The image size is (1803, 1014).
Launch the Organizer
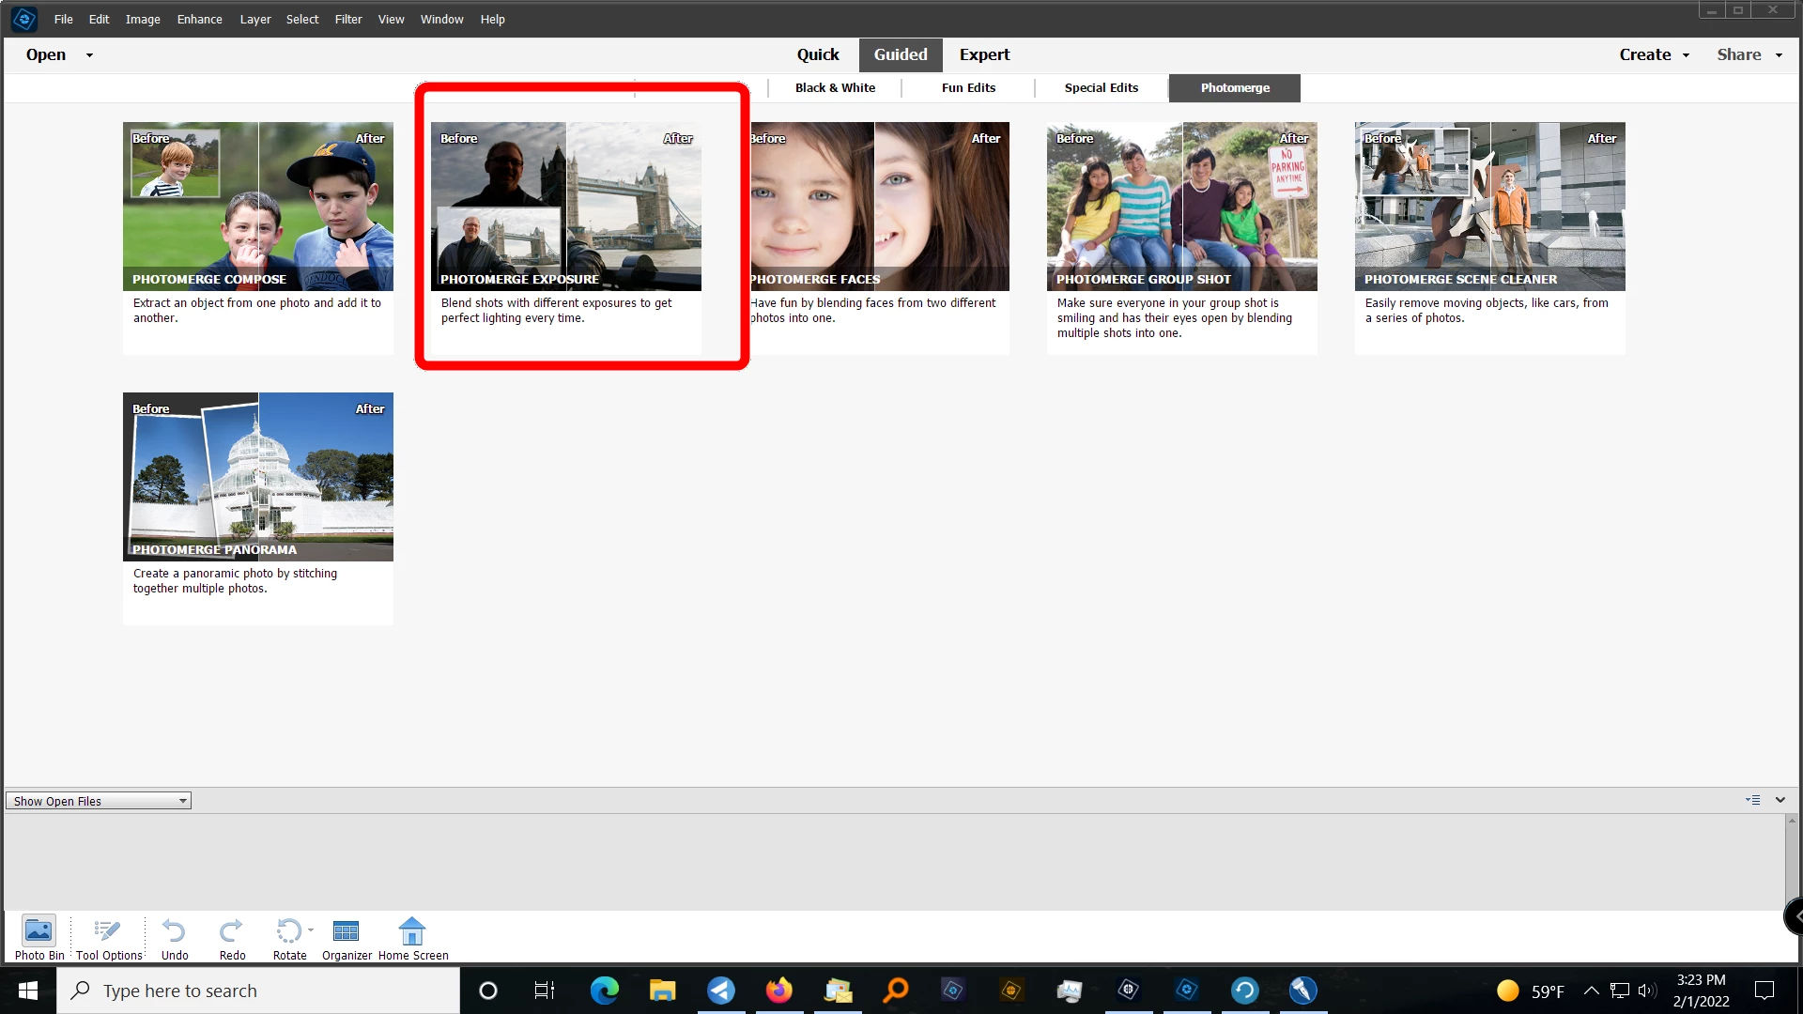(x=347, y=937)
